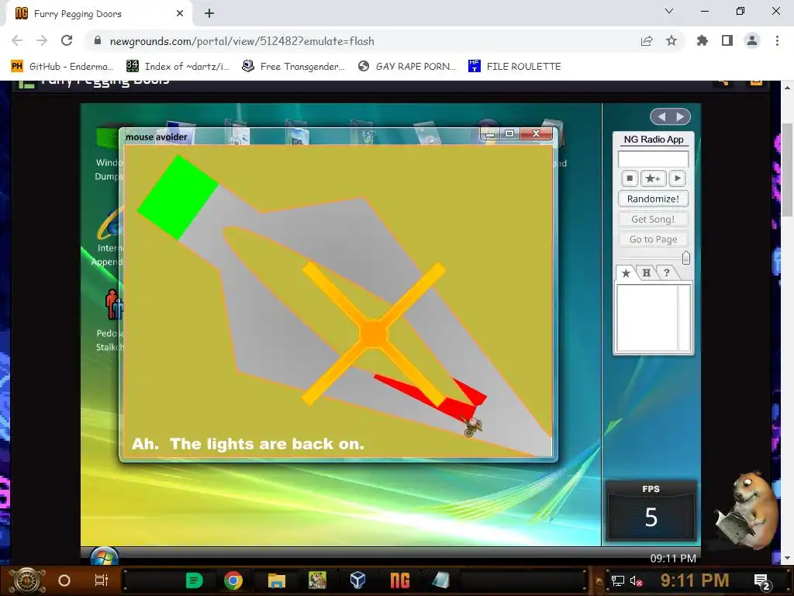Open Task View on the taskbar
The height and width of the screenshot is (596, 794).
click(102, 580)
